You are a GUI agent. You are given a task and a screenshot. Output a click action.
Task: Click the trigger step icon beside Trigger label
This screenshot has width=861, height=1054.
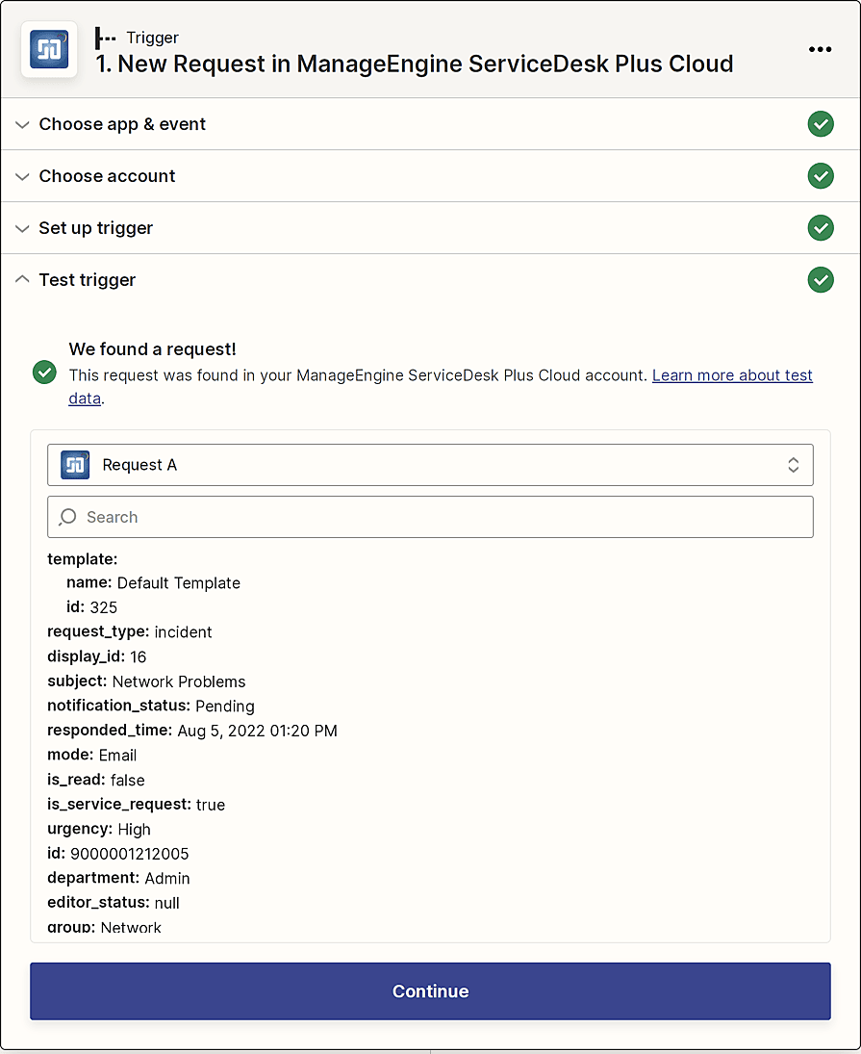click(x=106, y=38)
